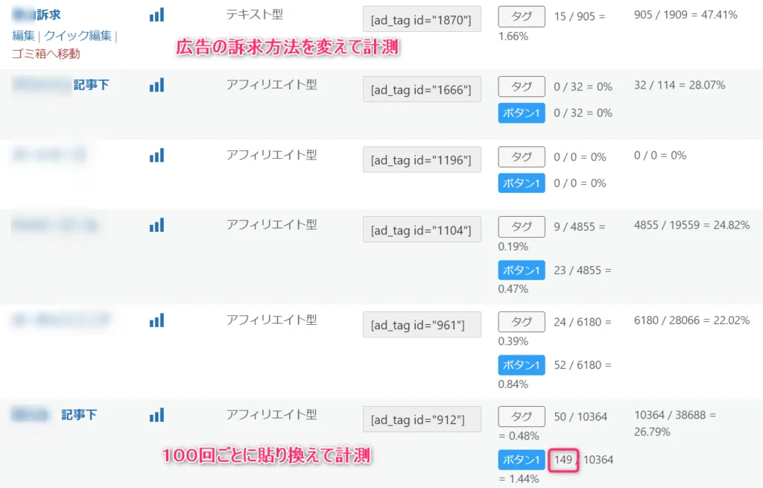
Task: Select the shortcode field [ad_tag id="1104"]
Action: click(x=422, y=229)
